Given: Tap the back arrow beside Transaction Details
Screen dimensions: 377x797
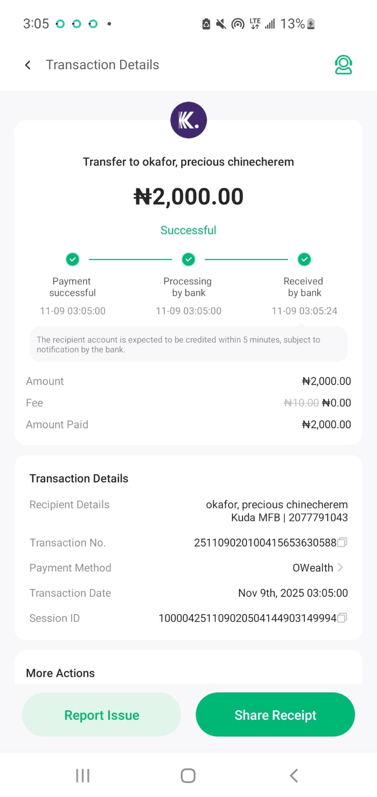Looking at the screenshot, I should click(28, 65).
